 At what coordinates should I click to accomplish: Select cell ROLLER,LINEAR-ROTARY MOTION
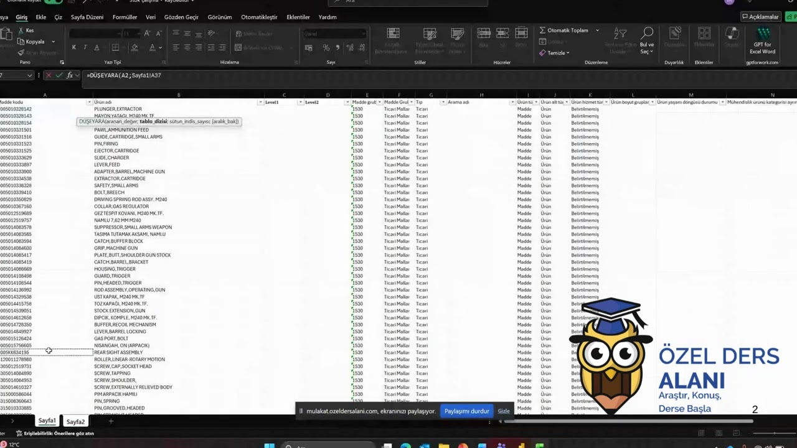[x=178, y=360]
